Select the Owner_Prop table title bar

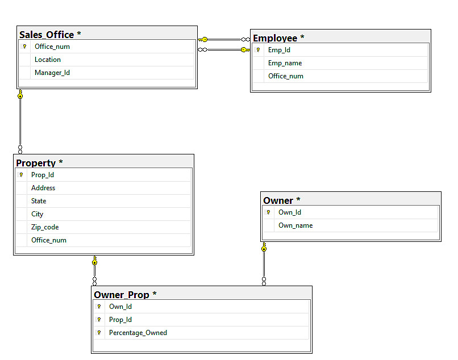pos(201,295)
